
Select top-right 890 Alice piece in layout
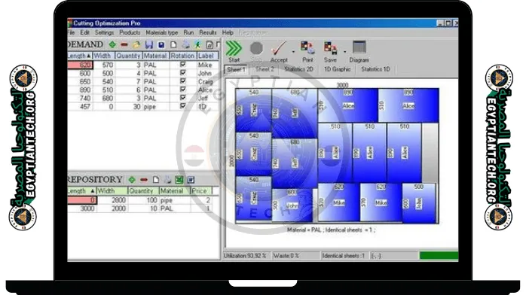[408, 105]
